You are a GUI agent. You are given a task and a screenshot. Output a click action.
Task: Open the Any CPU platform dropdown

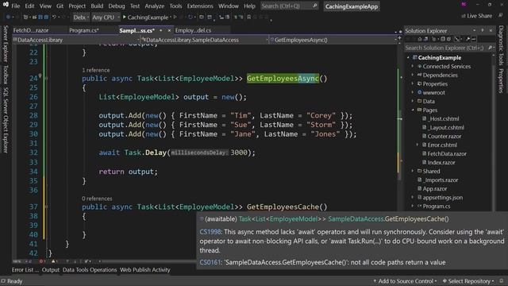tap(106, 17)
